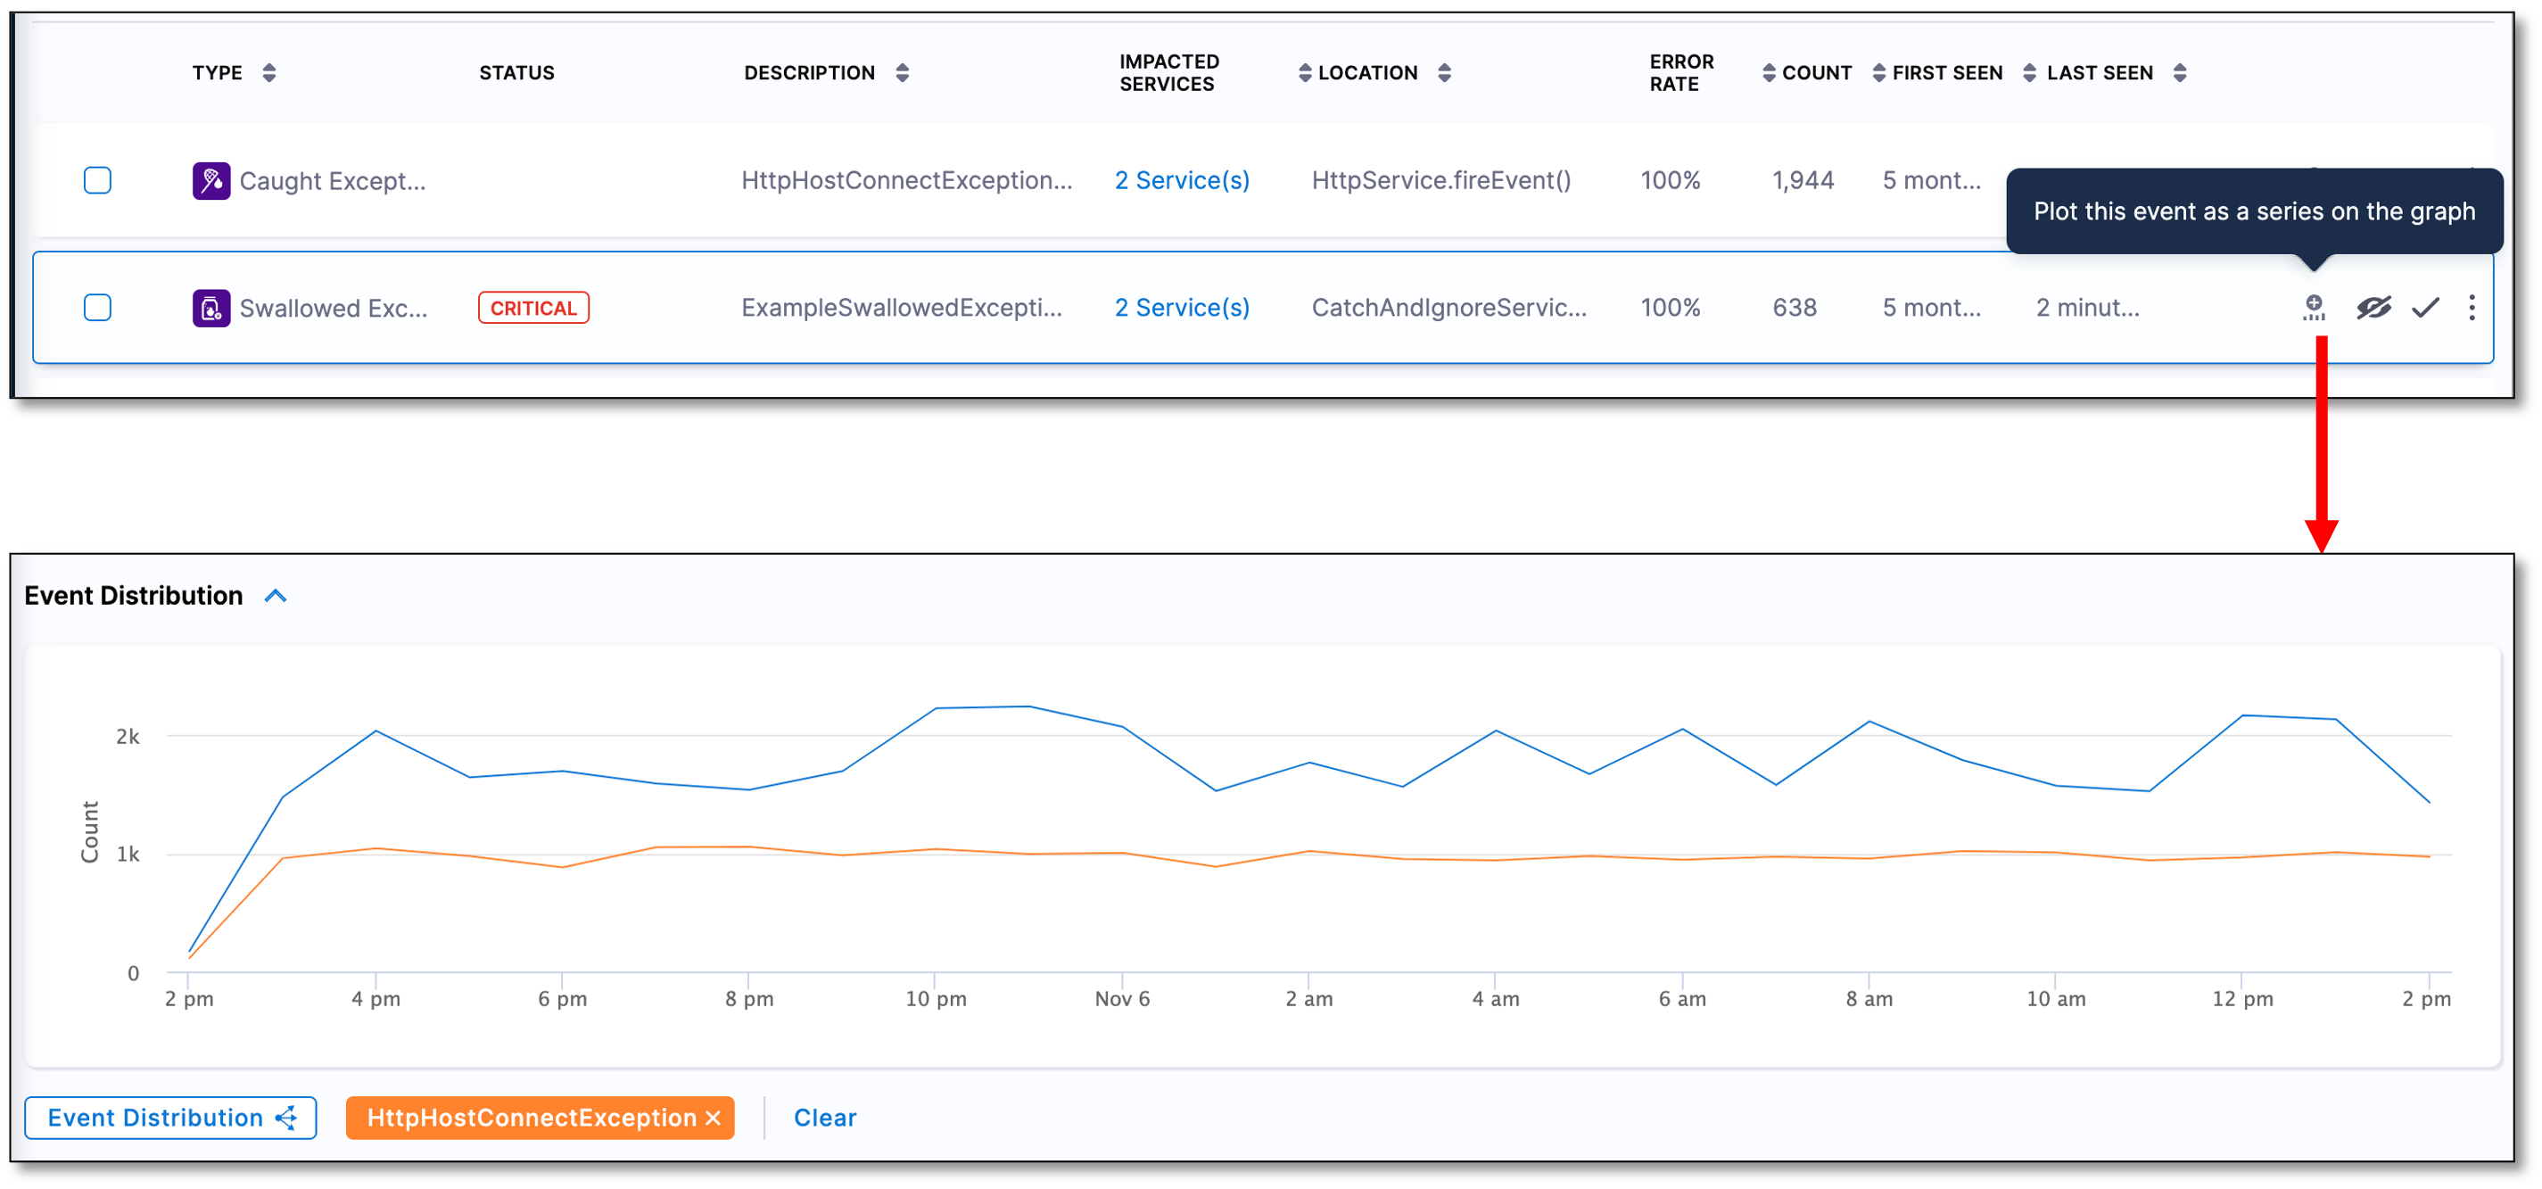Click the Count column header
Screen dimensions: 2542x1189
(1816, 73)
